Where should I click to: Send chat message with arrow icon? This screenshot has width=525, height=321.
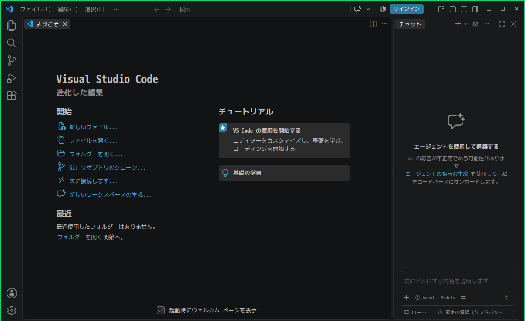(x=506, y=298)
